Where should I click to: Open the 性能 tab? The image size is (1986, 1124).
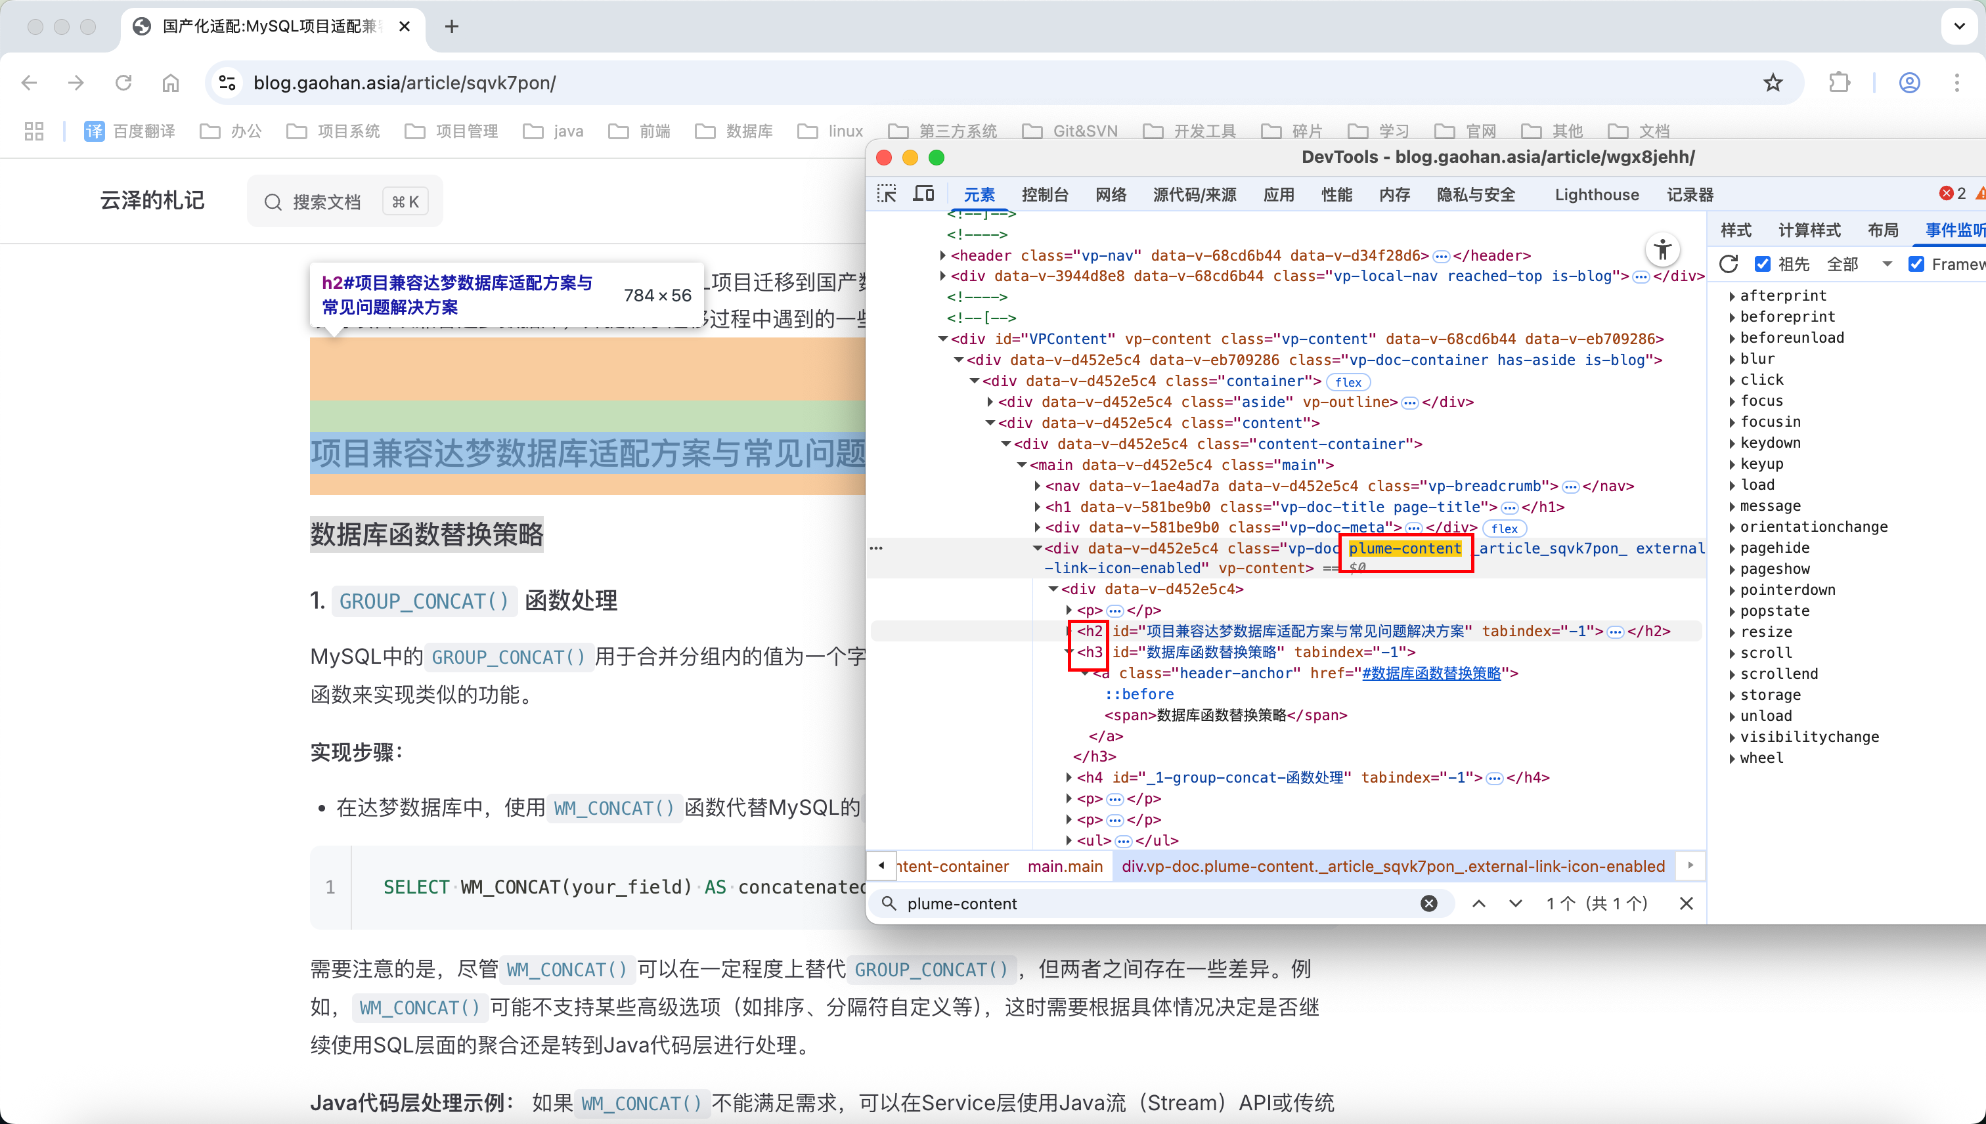[x=1336, y=194]
